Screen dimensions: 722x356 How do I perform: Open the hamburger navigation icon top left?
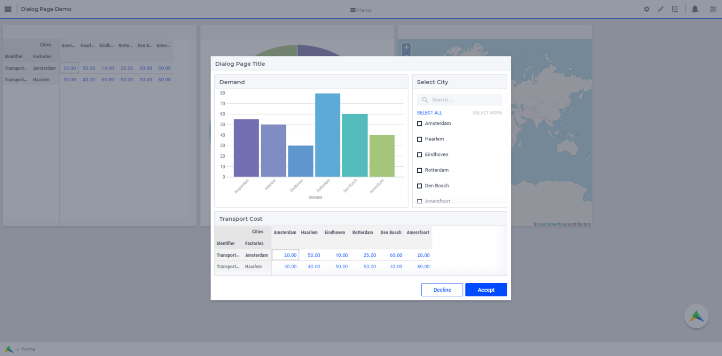pos(8,8)
